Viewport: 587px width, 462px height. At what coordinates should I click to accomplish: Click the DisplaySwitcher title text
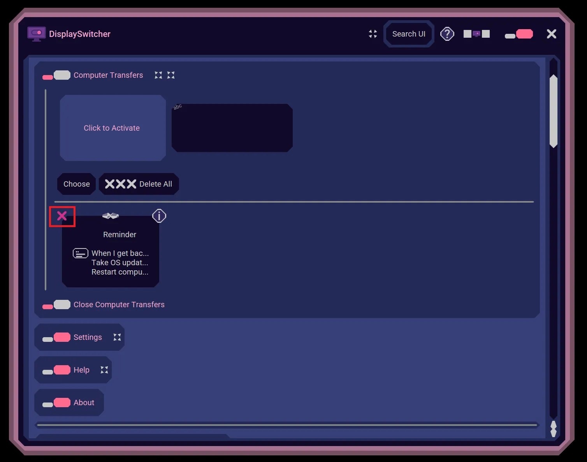80,34
